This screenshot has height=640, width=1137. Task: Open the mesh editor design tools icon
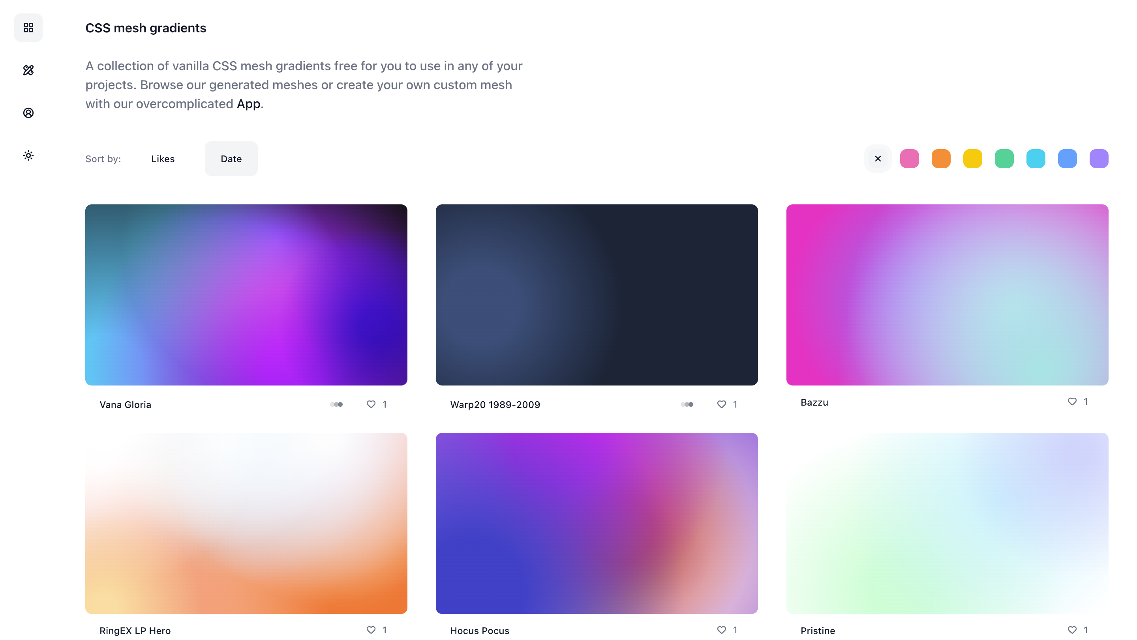click(28, 70)
